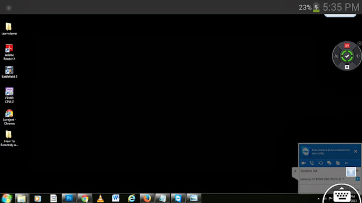
Task: Collapse the TeamViewer side panel arrow
Action: (295, 171)
